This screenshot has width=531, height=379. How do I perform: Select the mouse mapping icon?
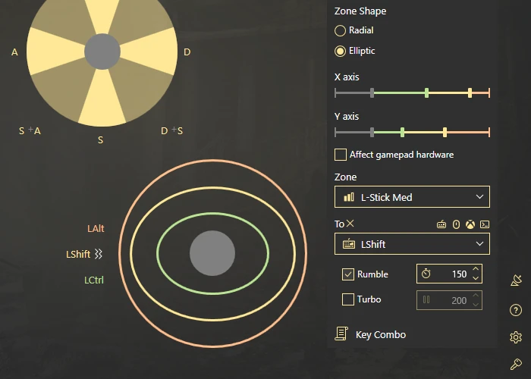(456, 224)
